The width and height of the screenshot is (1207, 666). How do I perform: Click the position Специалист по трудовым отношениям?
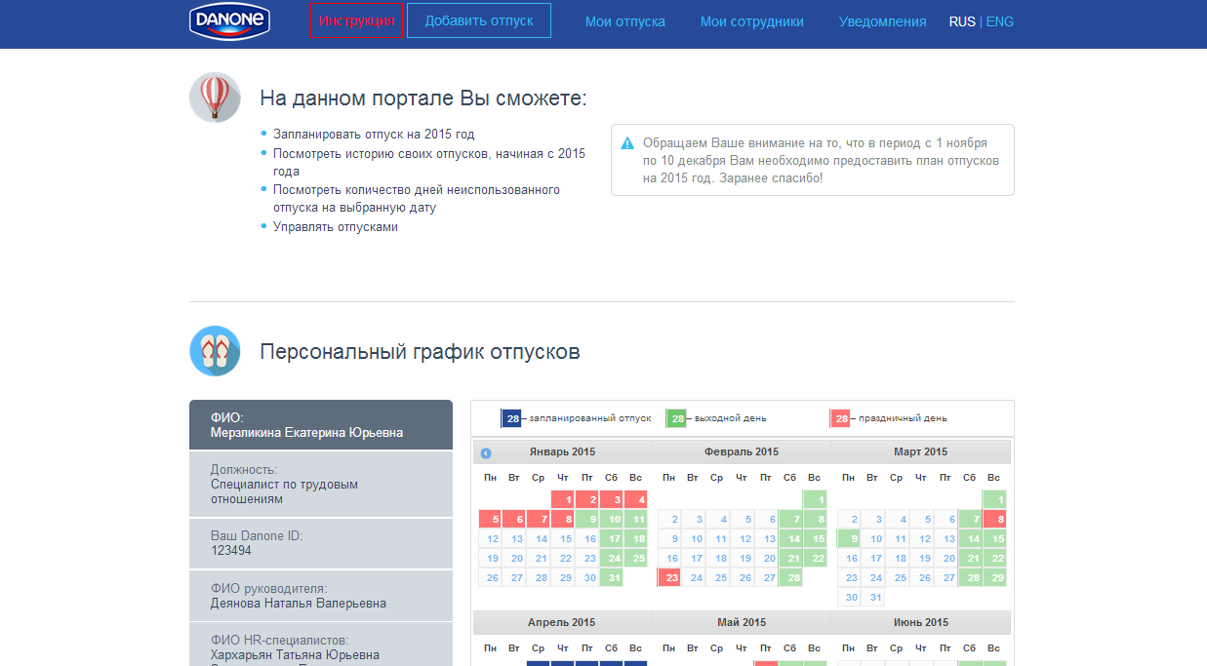click(x=284, y=491)
